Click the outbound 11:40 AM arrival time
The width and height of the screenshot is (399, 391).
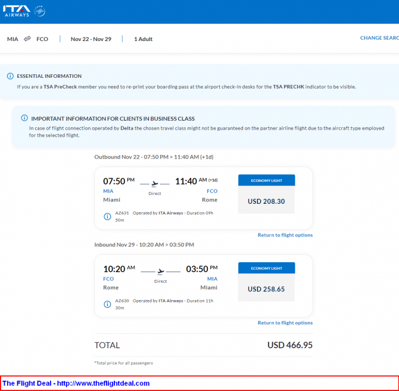click(196, 181)
